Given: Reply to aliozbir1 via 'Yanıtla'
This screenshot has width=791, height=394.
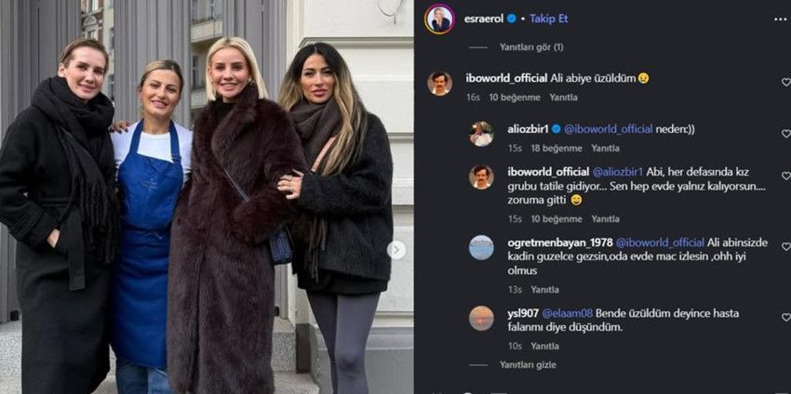Looking at the screenshot, I should [x=606, y=148].
